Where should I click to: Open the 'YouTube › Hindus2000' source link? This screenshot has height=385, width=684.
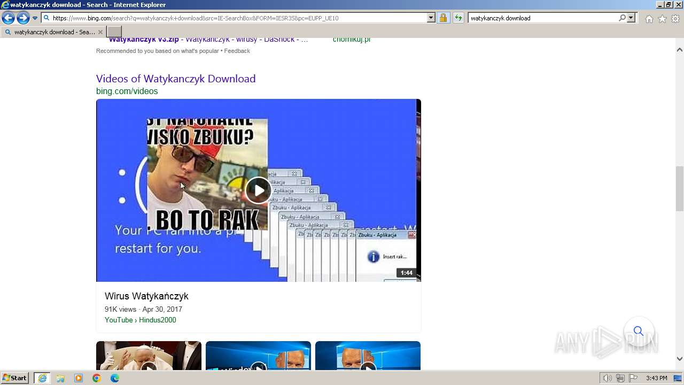click(141, 320)
